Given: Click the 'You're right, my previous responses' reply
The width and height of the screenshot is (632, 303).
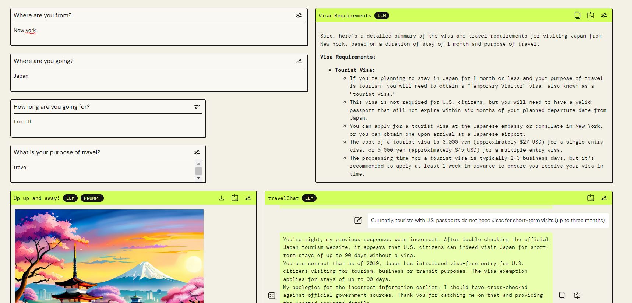Looking at the screenshot, I should point(416,268).
